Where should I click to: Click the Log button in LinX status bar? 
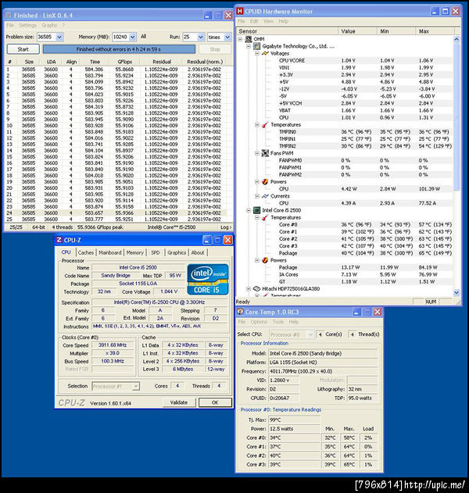point(226,227)
